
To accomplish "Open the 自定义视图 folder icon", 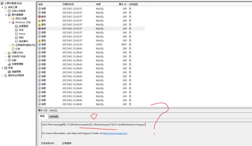I will coord(13,19).
